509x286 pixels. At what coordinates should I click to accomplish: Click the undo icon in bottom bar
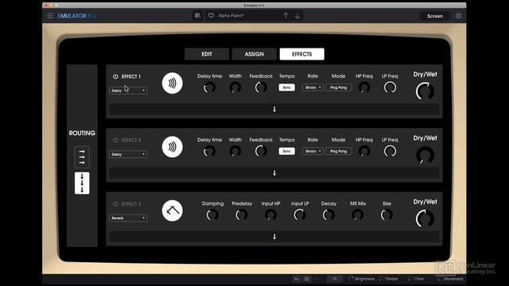click(x=297, y=279)
